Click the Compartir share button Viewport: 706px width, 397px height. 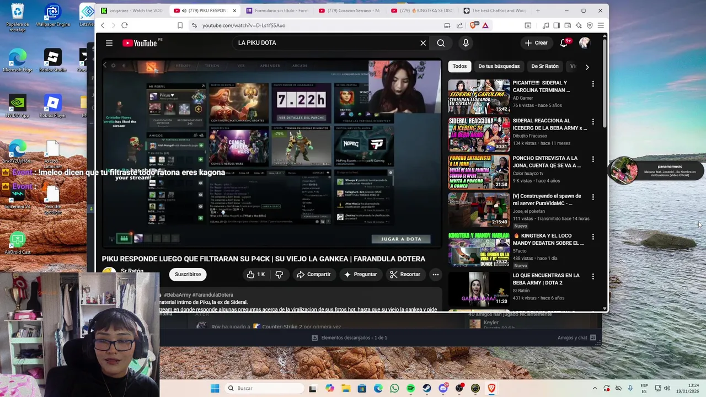pos(313,274)
